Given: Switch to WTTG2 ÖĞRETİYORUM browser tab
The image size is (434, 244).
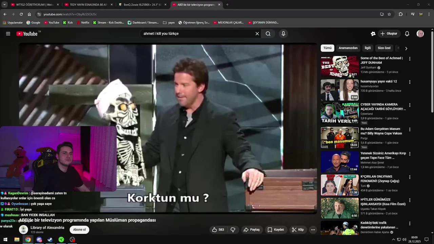Looking at the screenshot, I should [35, 5].
